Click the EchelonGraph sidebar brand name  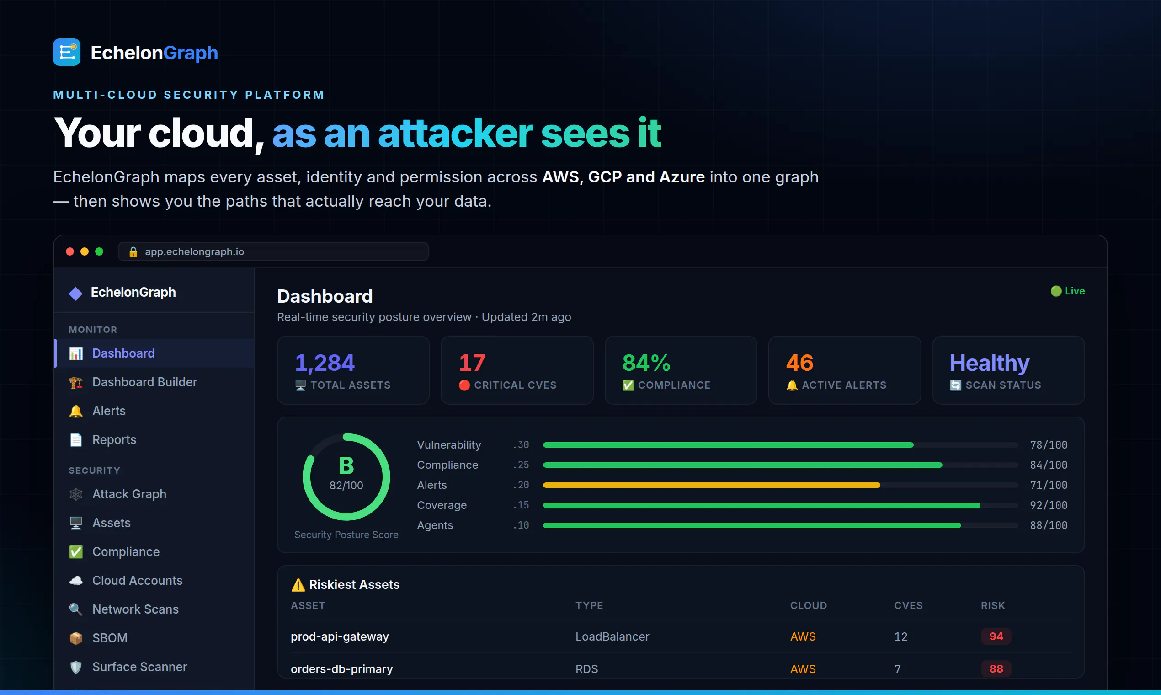[x=133, y=292]
